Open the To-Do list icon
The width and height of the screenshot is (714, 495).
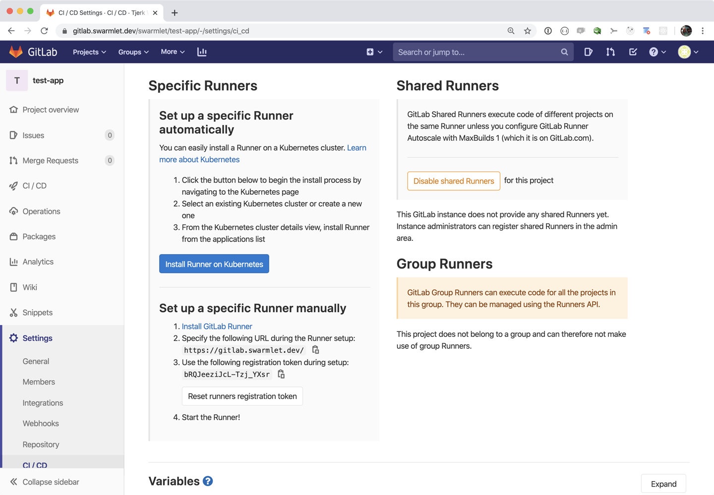coord(633,52)
